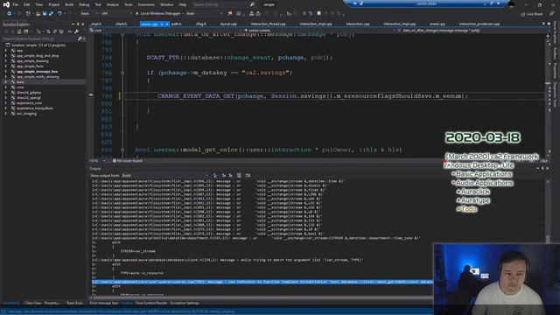Collapse the code fold at line 796
This screenshot has height=315, width=560.
(122, 73)
